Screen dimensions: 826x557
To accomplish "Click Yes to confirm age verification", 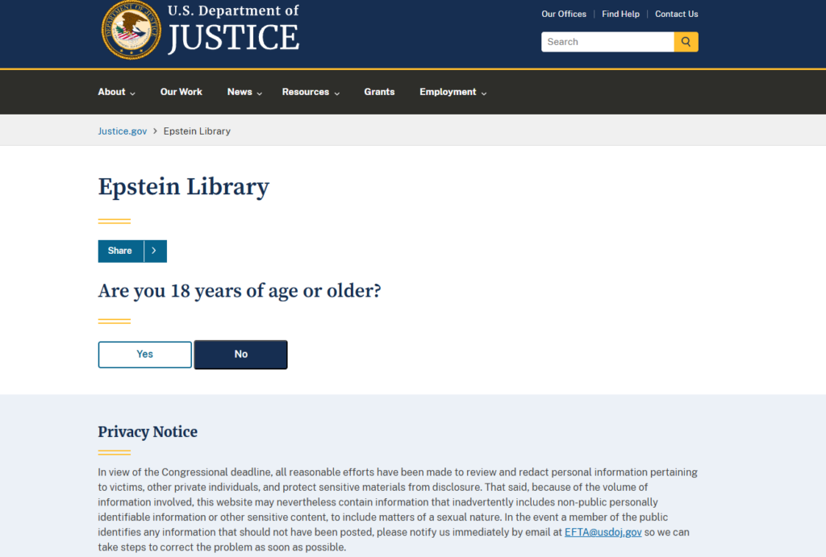I will [144, 354].
